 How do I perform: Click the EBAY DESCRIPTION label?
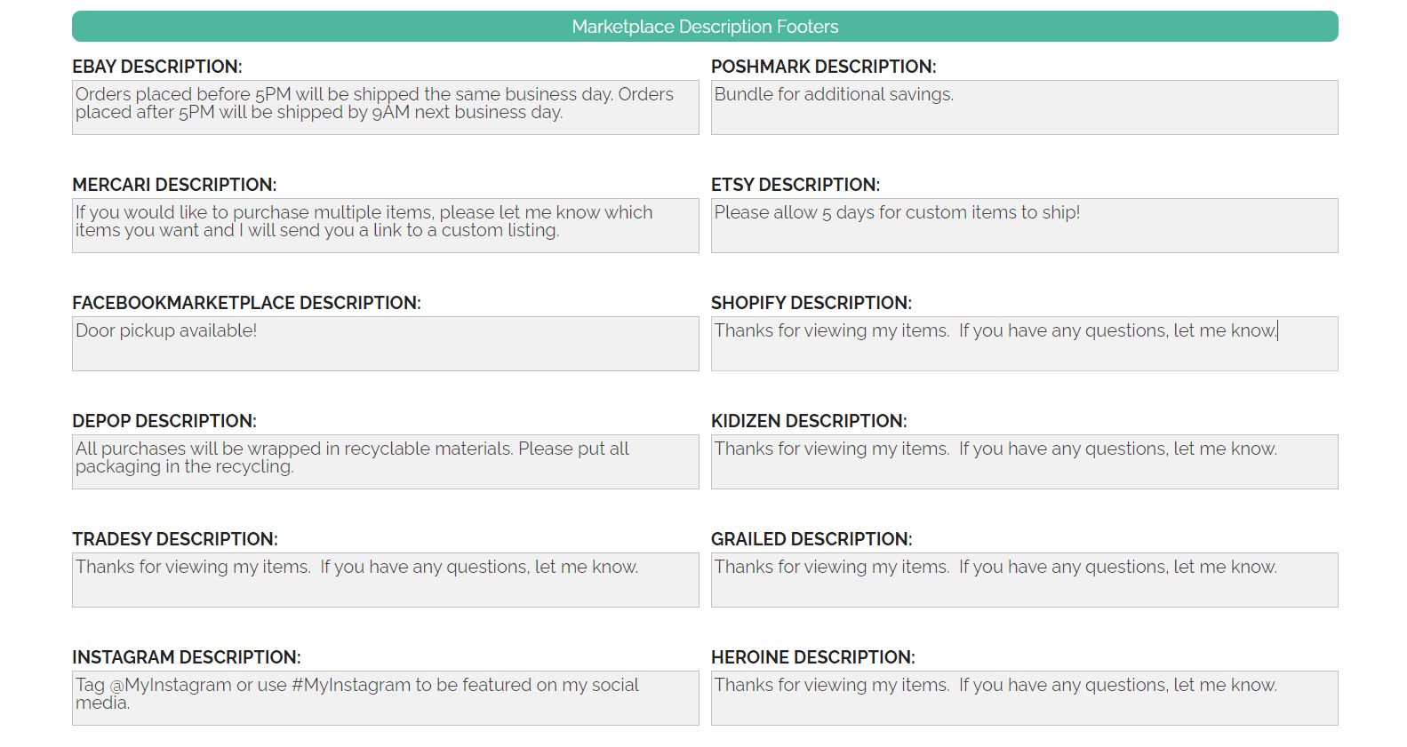[157, 67]
